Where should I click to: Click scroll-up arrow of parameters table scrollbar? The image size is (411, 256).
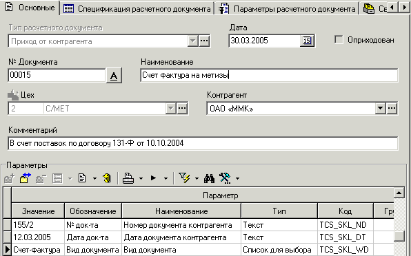[x=399, y=193]
